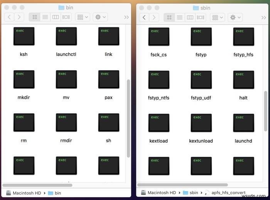This screenshot has height=200, width=270.
Task: Open action gear menu in bin window
Action: tap(100, 17)
